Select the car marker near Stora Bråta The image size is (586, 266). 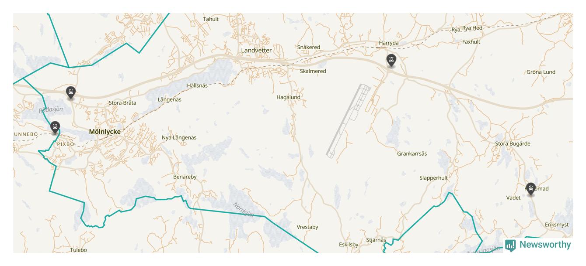[70, 93]
